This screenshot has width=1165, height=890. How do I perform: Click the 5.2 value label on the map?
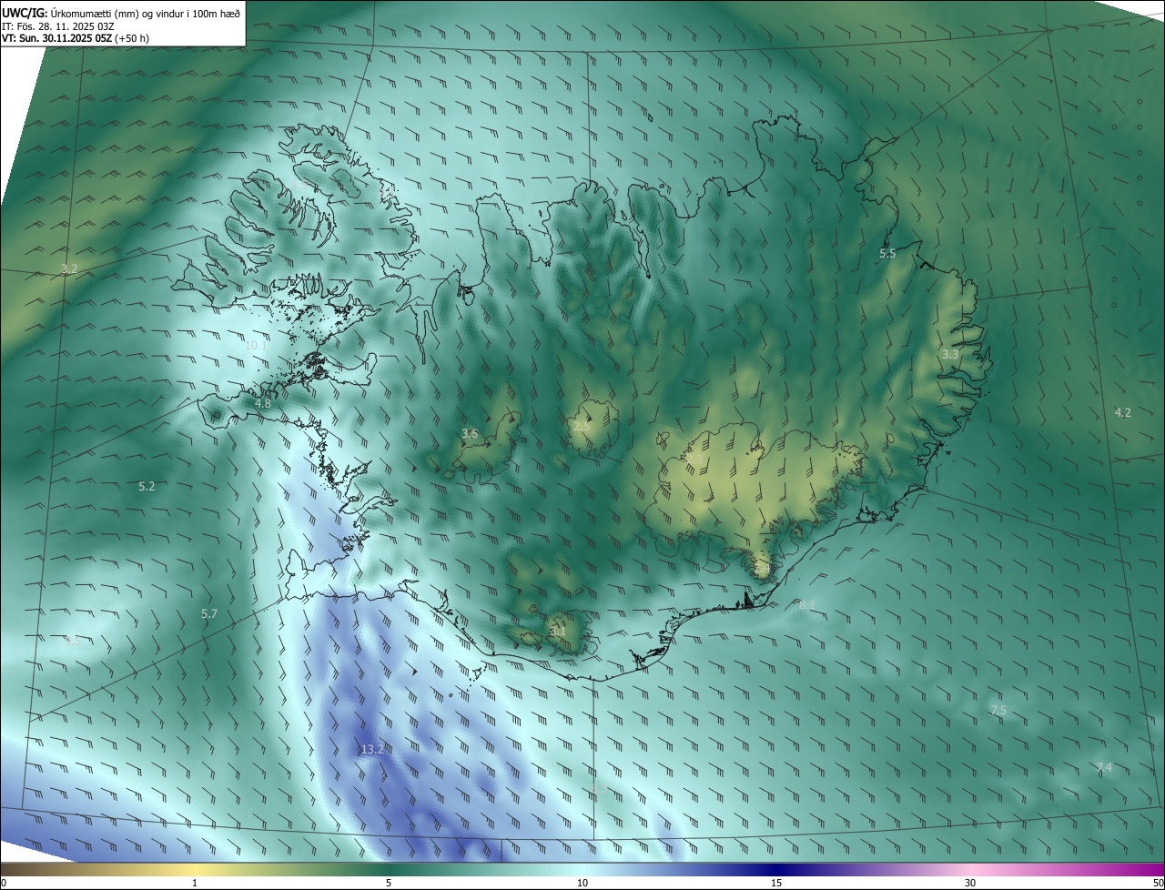tap(147, 487)
